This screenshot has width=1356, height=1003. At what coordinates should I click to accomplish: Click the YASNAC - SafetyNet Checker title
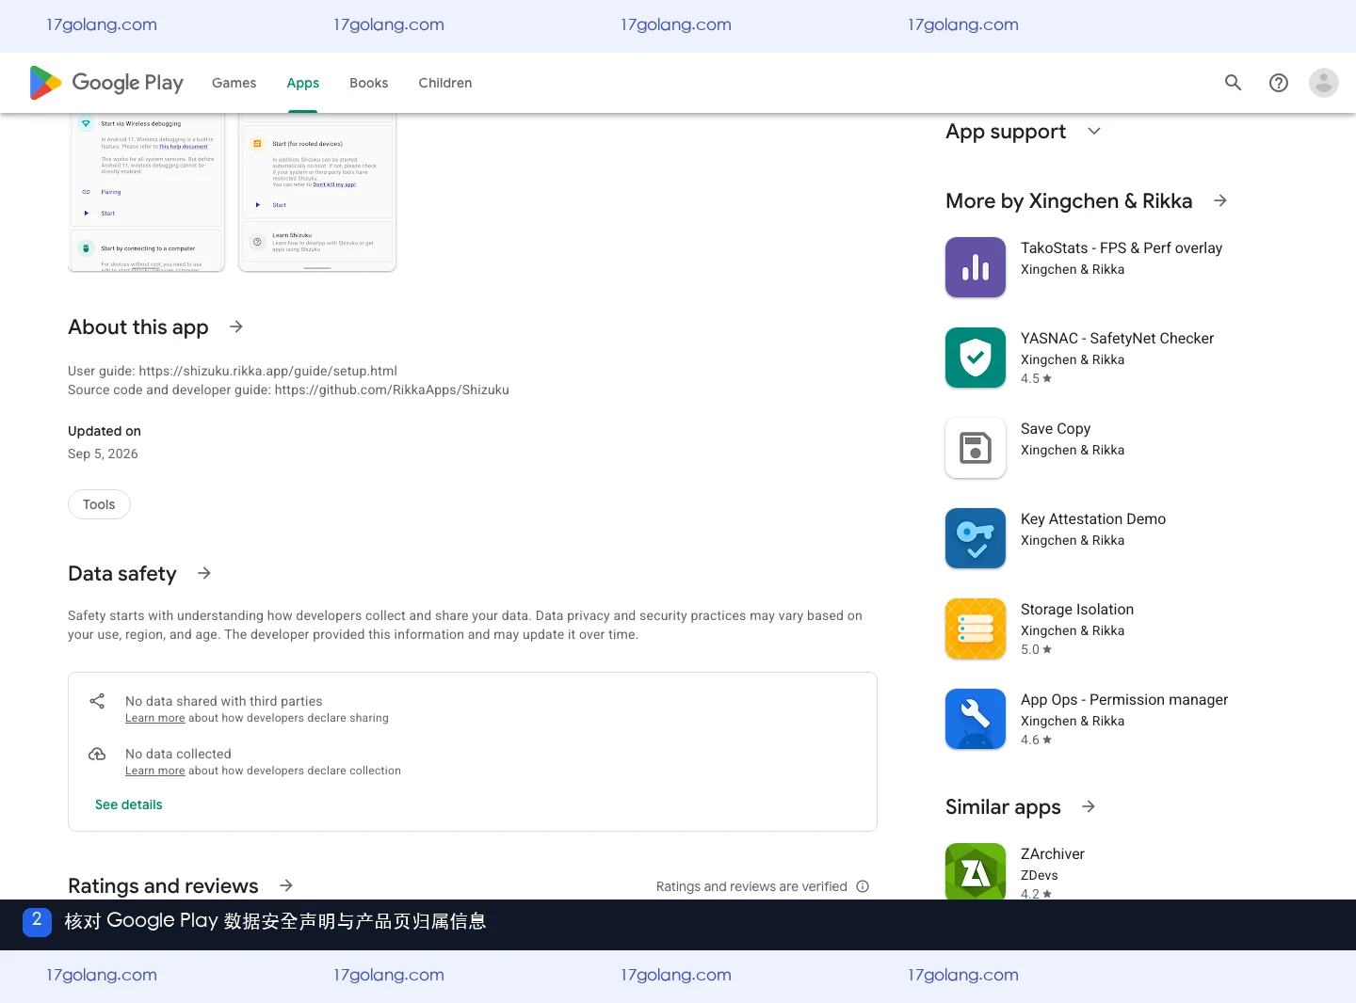coord(1118,338)
